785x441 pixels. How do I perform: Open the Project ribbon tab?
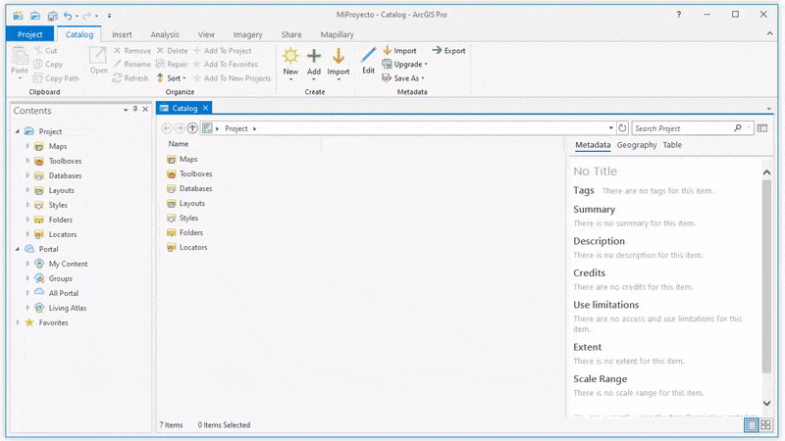30,34
